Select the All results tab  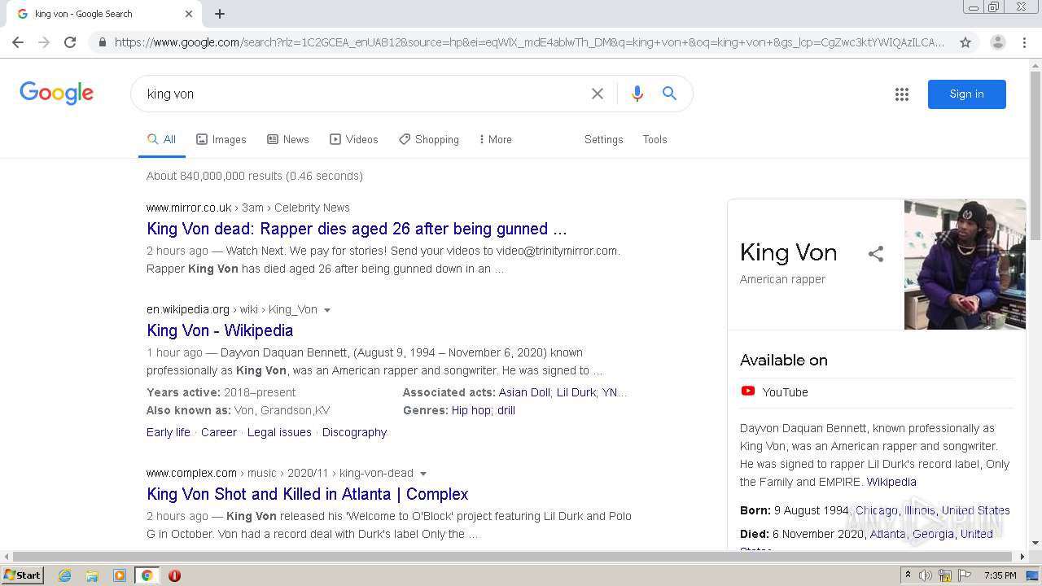(161, 139)
